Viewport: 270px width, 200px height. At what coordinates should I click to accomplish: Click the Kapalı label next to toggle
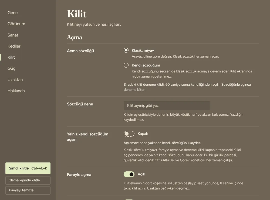[143, 134]
